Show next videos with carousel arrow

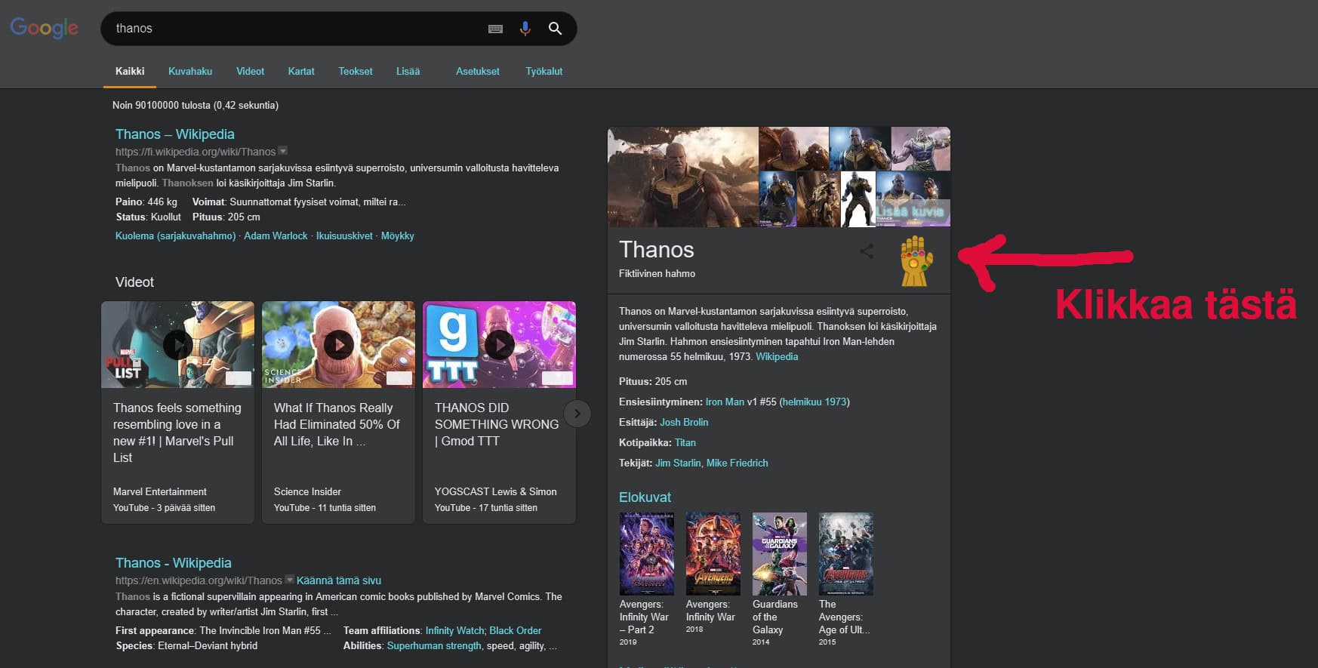pos(577,414)
